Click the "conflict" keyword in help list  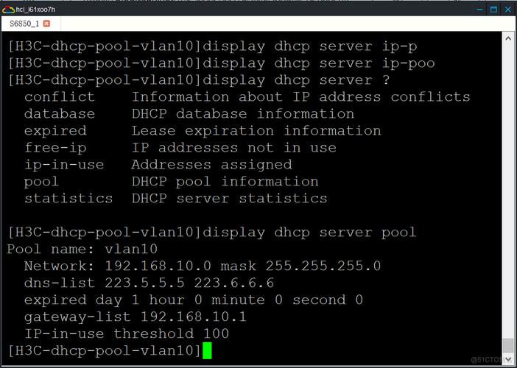click(60, 96)
